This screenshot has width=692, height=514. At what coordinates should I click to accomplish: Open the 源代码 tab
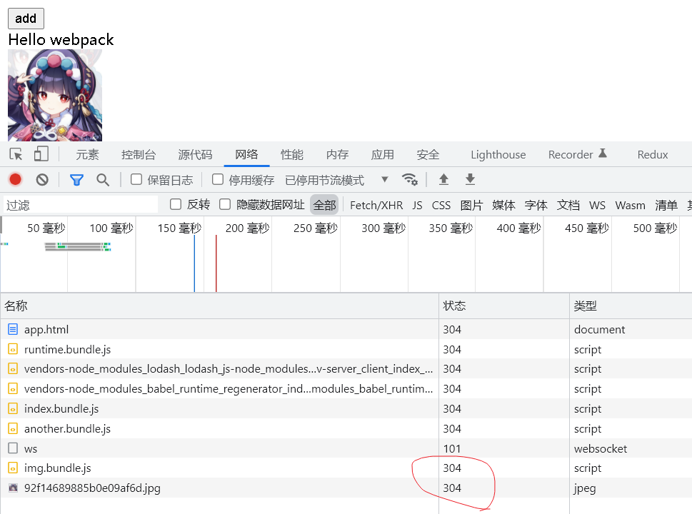(195, 154)
